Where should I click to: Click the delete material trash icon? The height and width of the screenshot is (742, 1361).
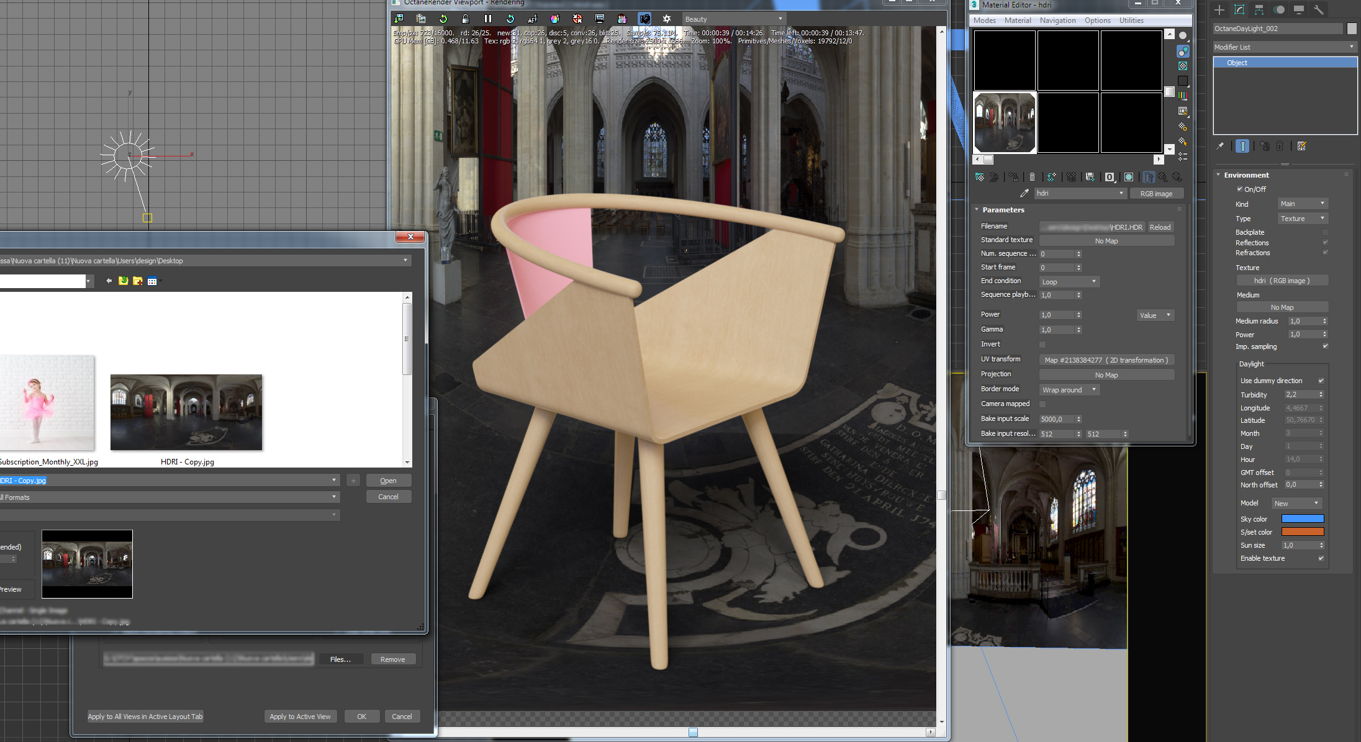click(1032, 177)
